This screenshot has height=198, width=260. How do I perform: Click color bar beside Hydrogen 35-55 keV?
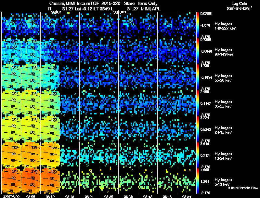click(x=198, y=103)
